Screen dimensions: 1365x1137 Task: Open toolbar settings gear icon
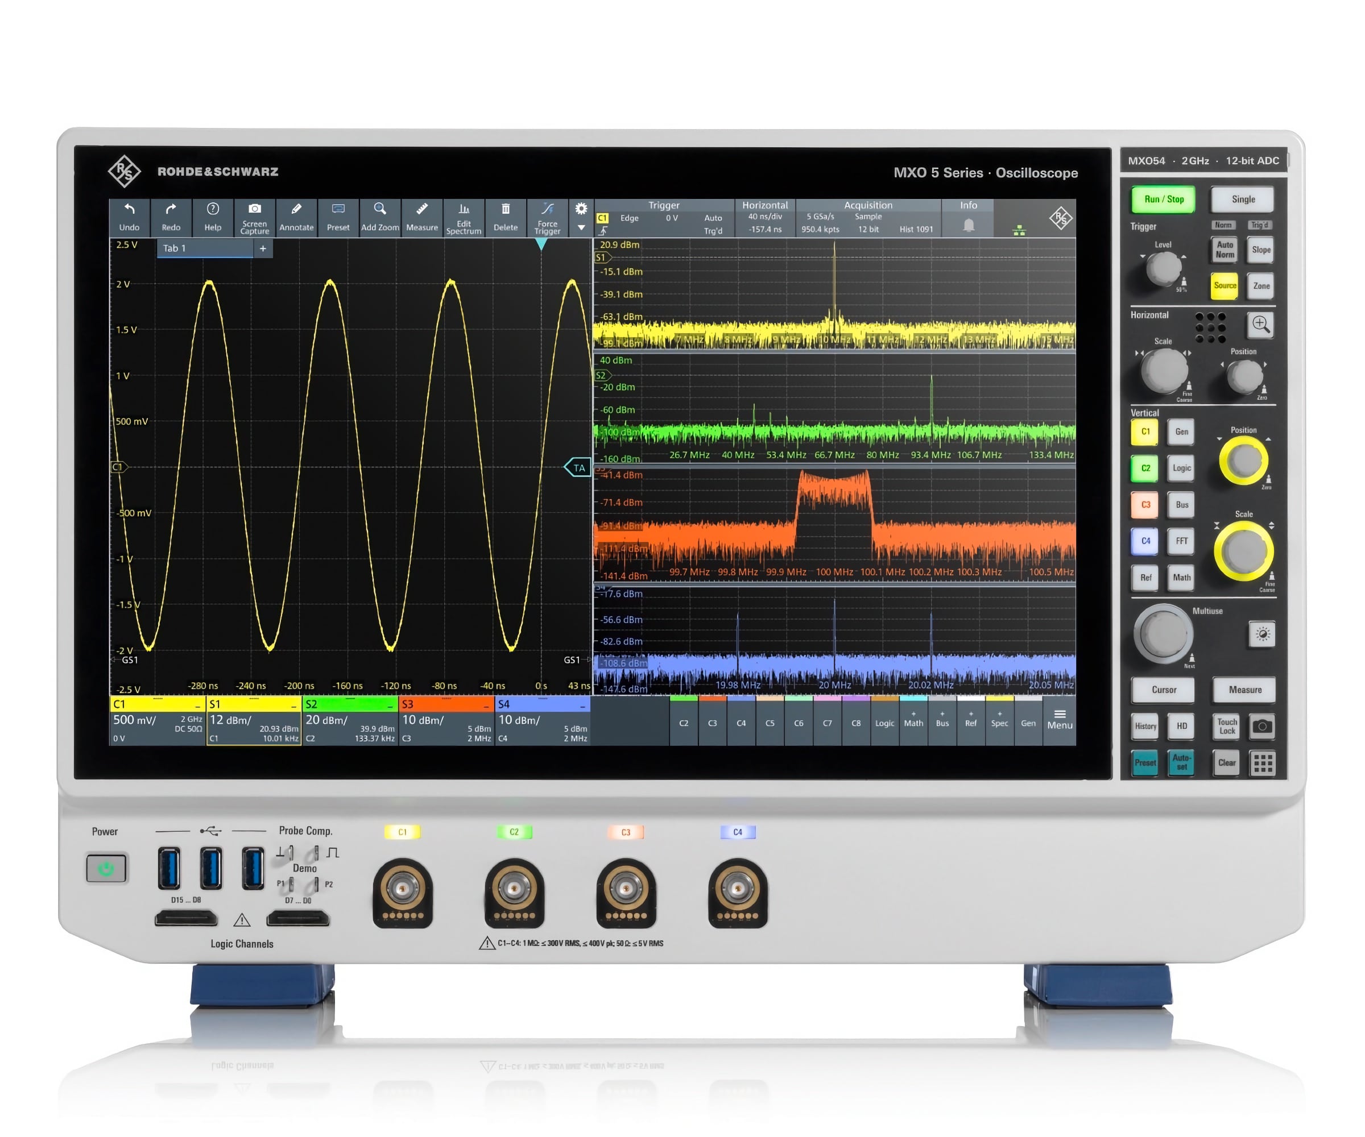pyautogui.click(x=581, y=209)
